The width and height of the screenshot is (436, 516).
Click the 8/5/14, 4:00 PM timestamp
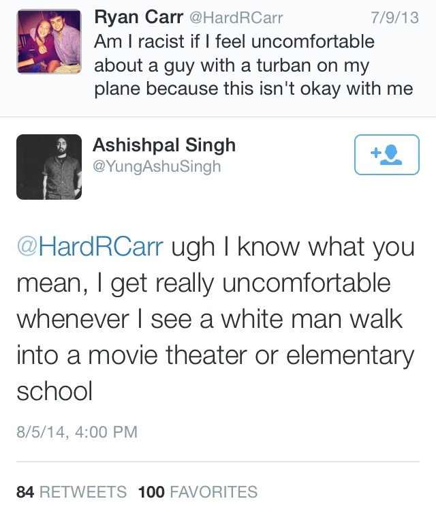(x=77, y=431)
